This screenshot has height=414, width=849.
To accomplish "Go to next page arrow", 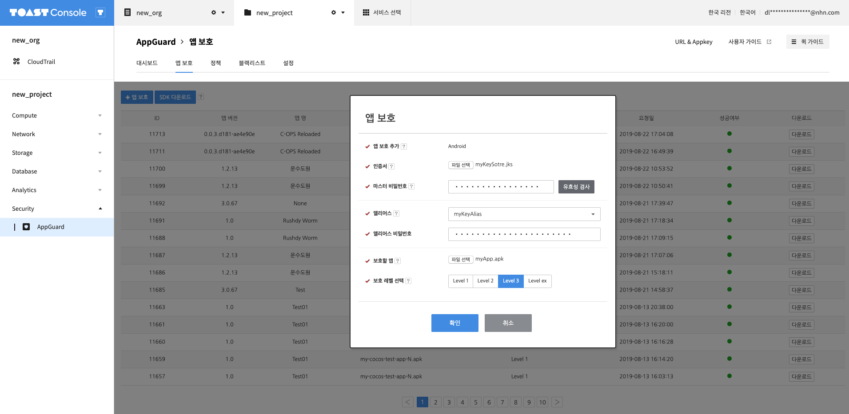I will pyautogui.click(x=557, y=402).
